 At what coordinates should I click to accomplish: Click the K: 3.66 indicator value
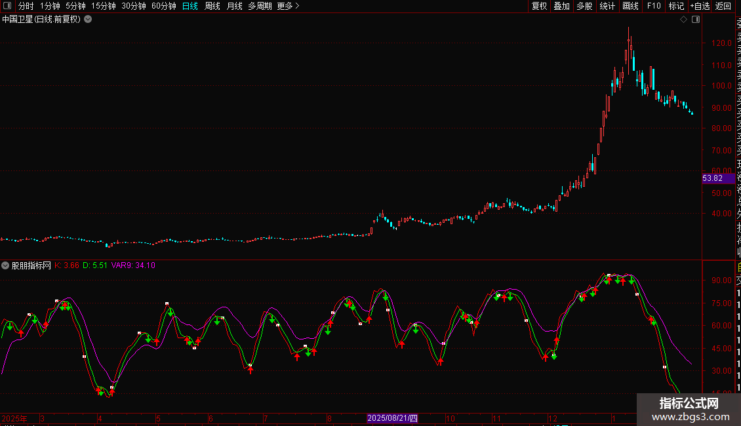click(x=67, y=265)
